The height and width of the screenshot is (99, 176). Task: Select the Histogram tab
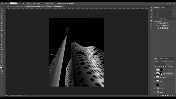point(156,7)
